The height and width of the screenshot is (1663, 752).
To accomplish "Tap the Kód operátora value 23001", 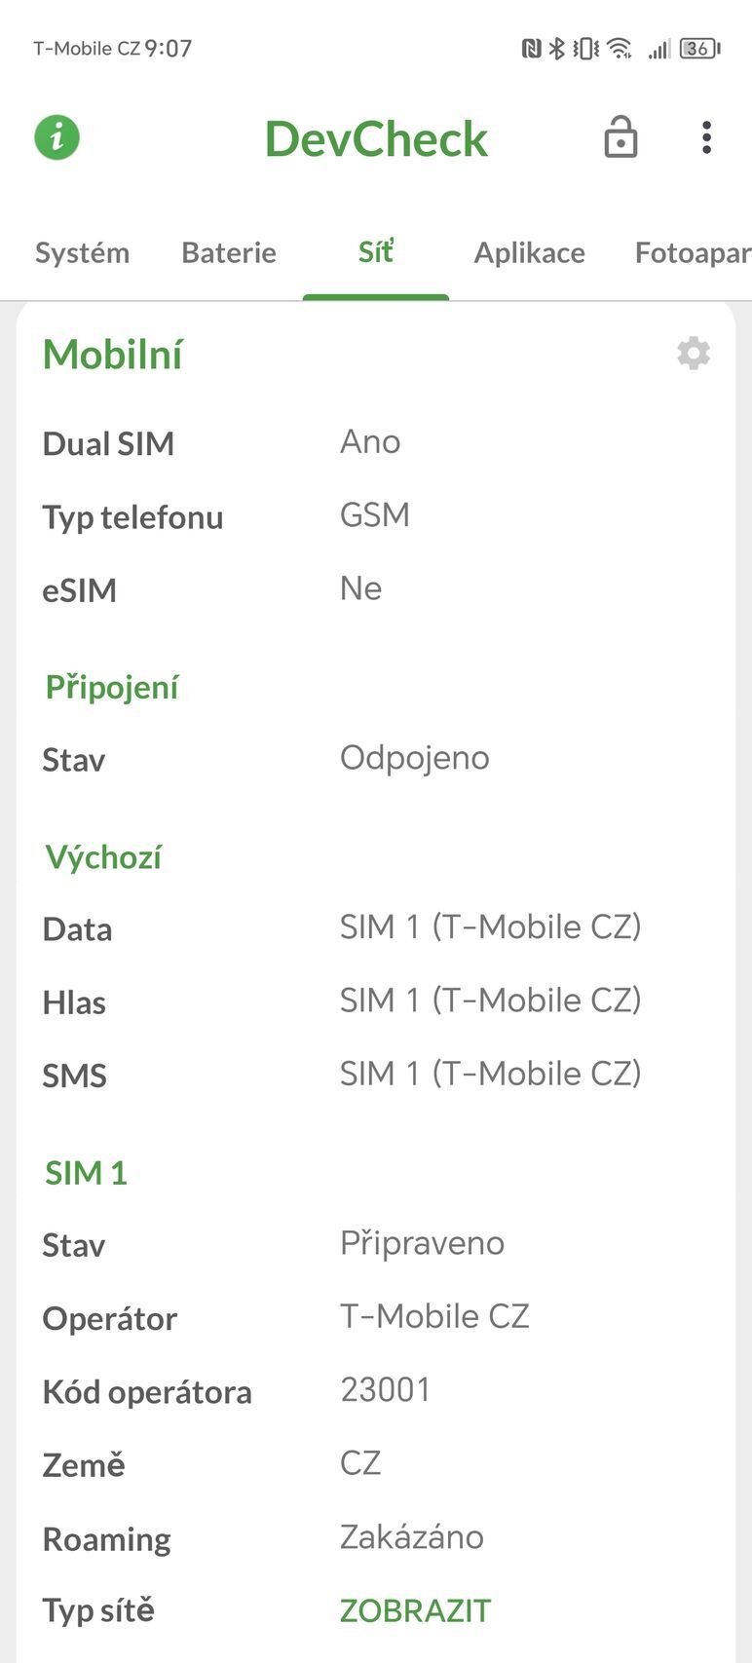I will pos(386,1390).
